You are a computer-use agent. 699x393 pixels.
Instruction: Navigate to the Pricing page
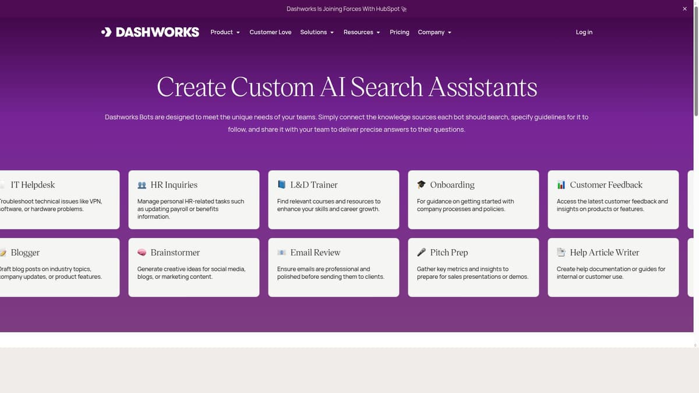coord(399,32)
